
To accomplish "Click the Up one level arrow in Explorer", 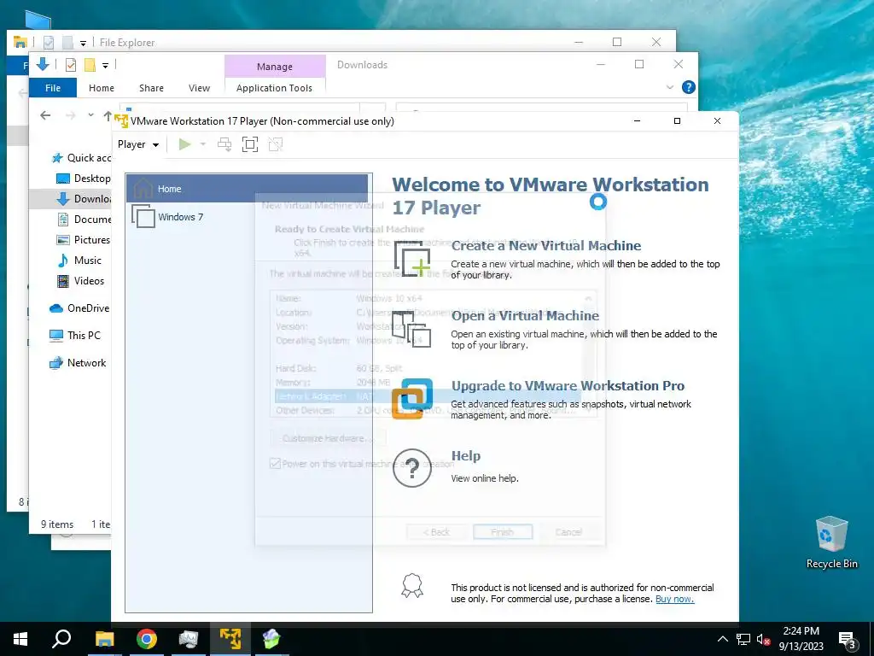I will [x=108, y=115].
